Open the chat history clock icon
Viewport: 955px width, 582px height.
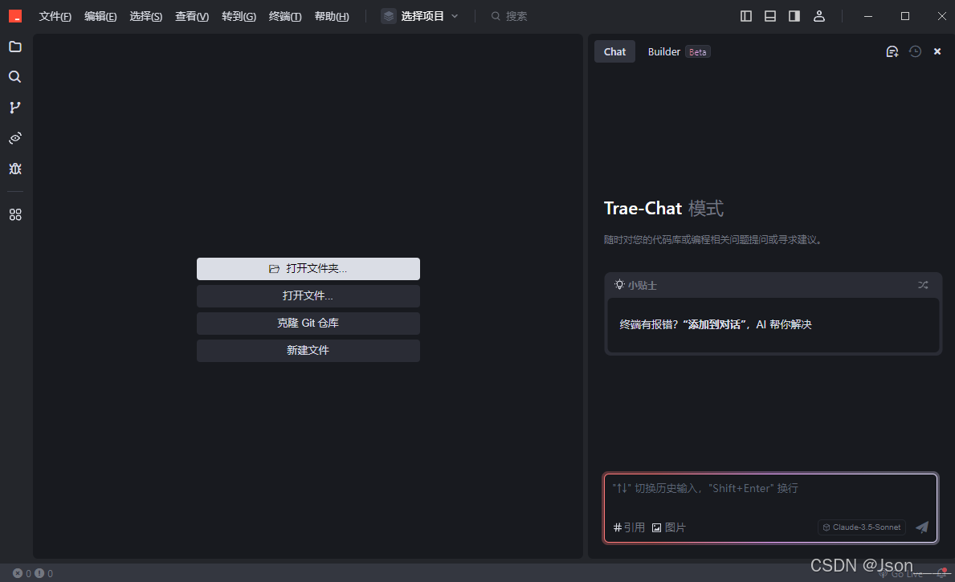tap(916, 51)
